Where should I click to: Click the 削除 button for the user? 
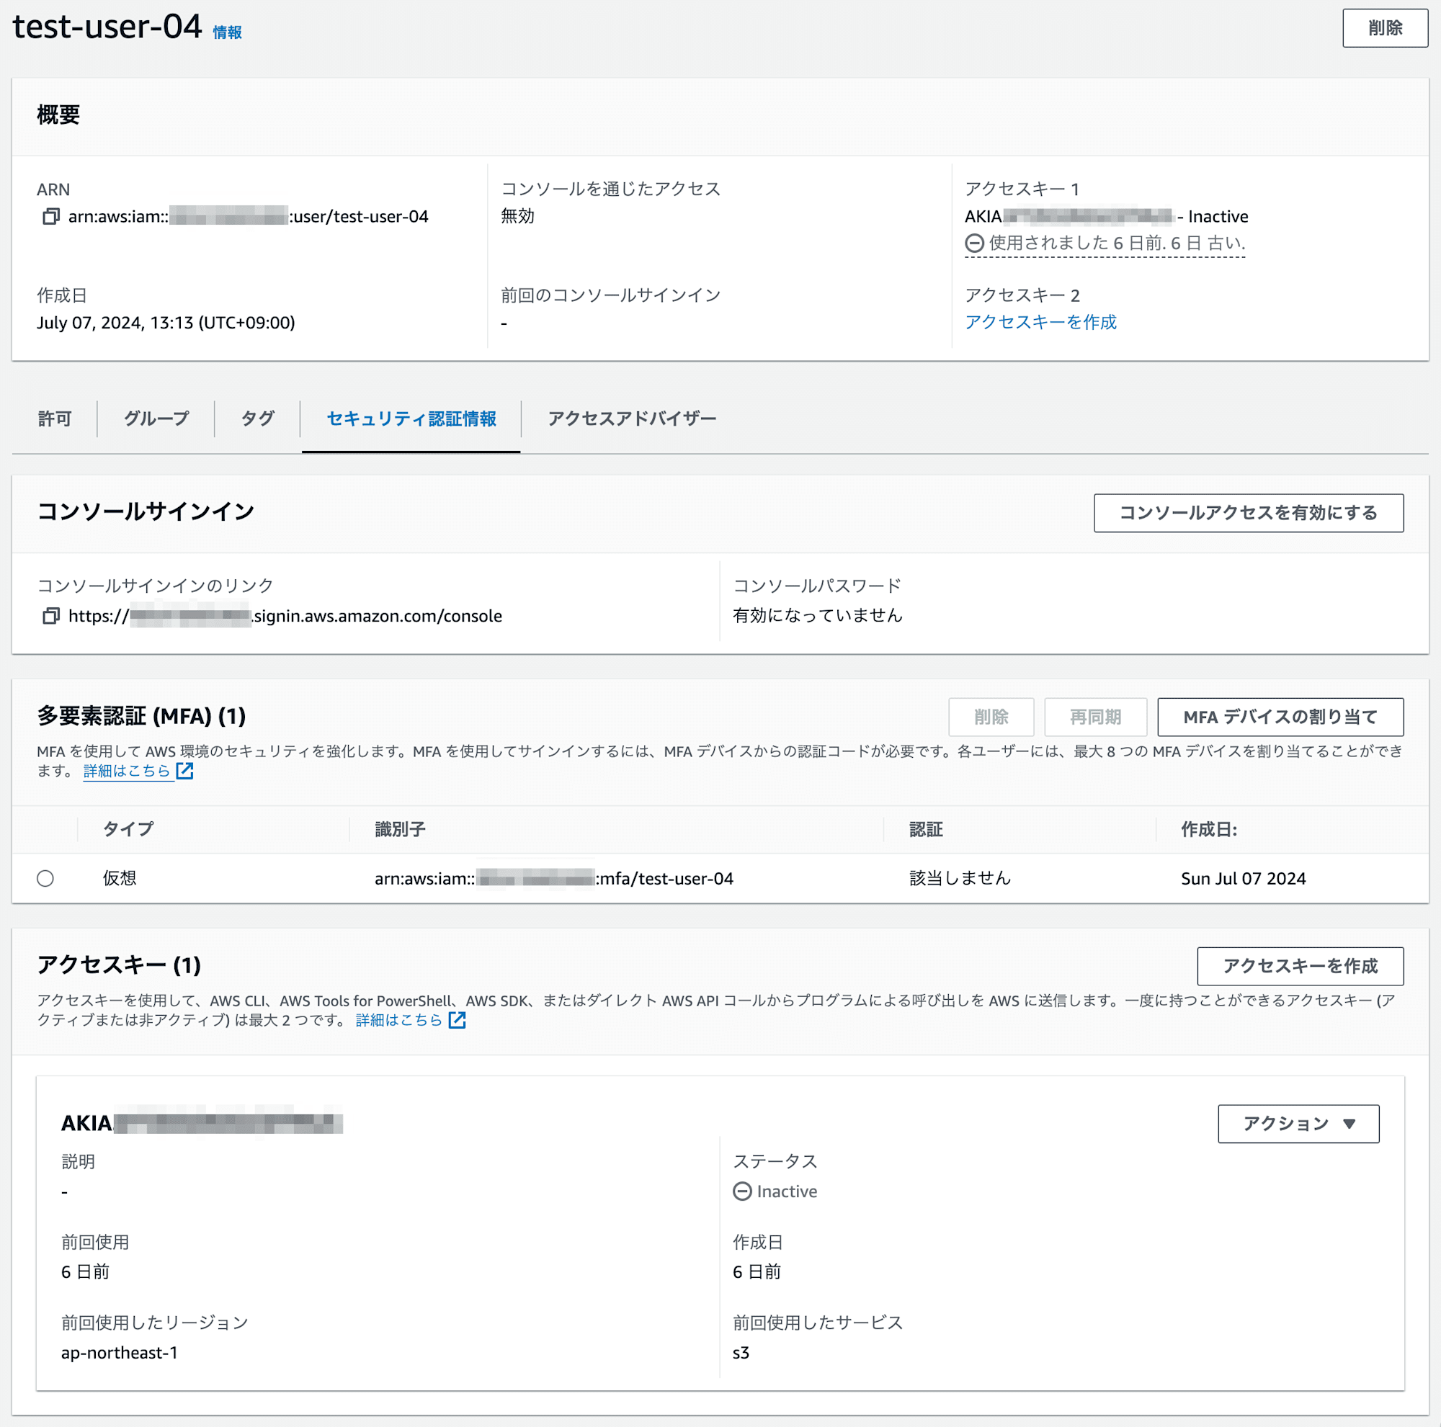click(x=1385, y=28)
